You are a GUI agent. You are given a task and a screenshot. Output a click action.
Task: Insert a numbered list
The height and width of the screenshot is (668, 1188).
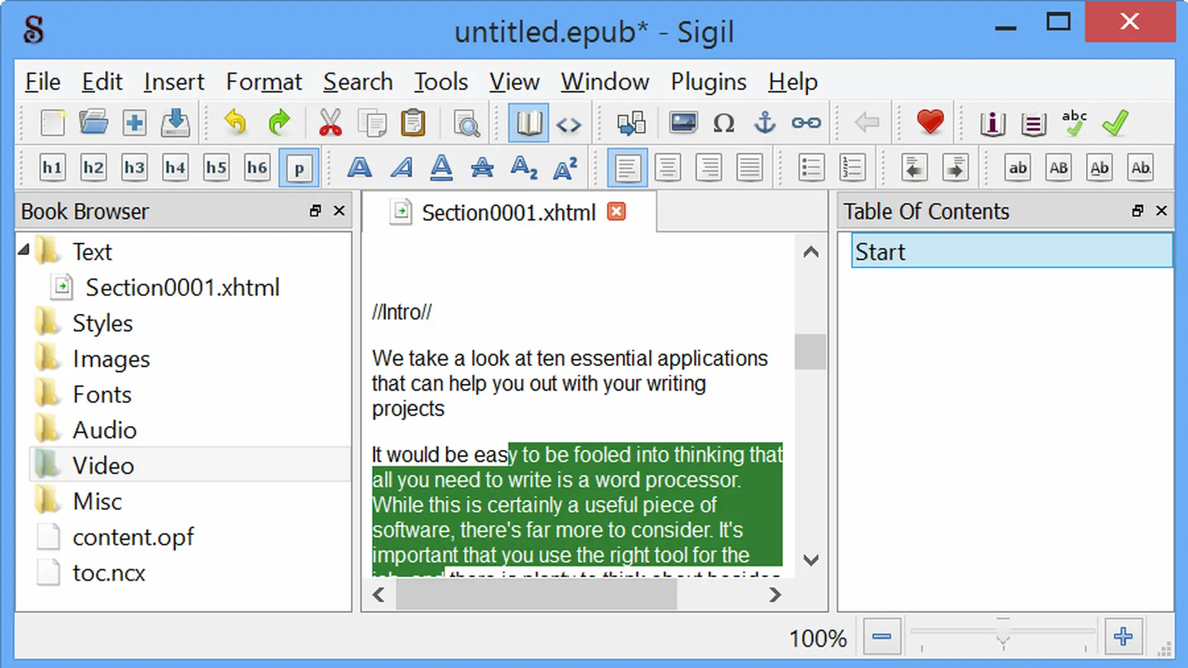pos(852,168)
